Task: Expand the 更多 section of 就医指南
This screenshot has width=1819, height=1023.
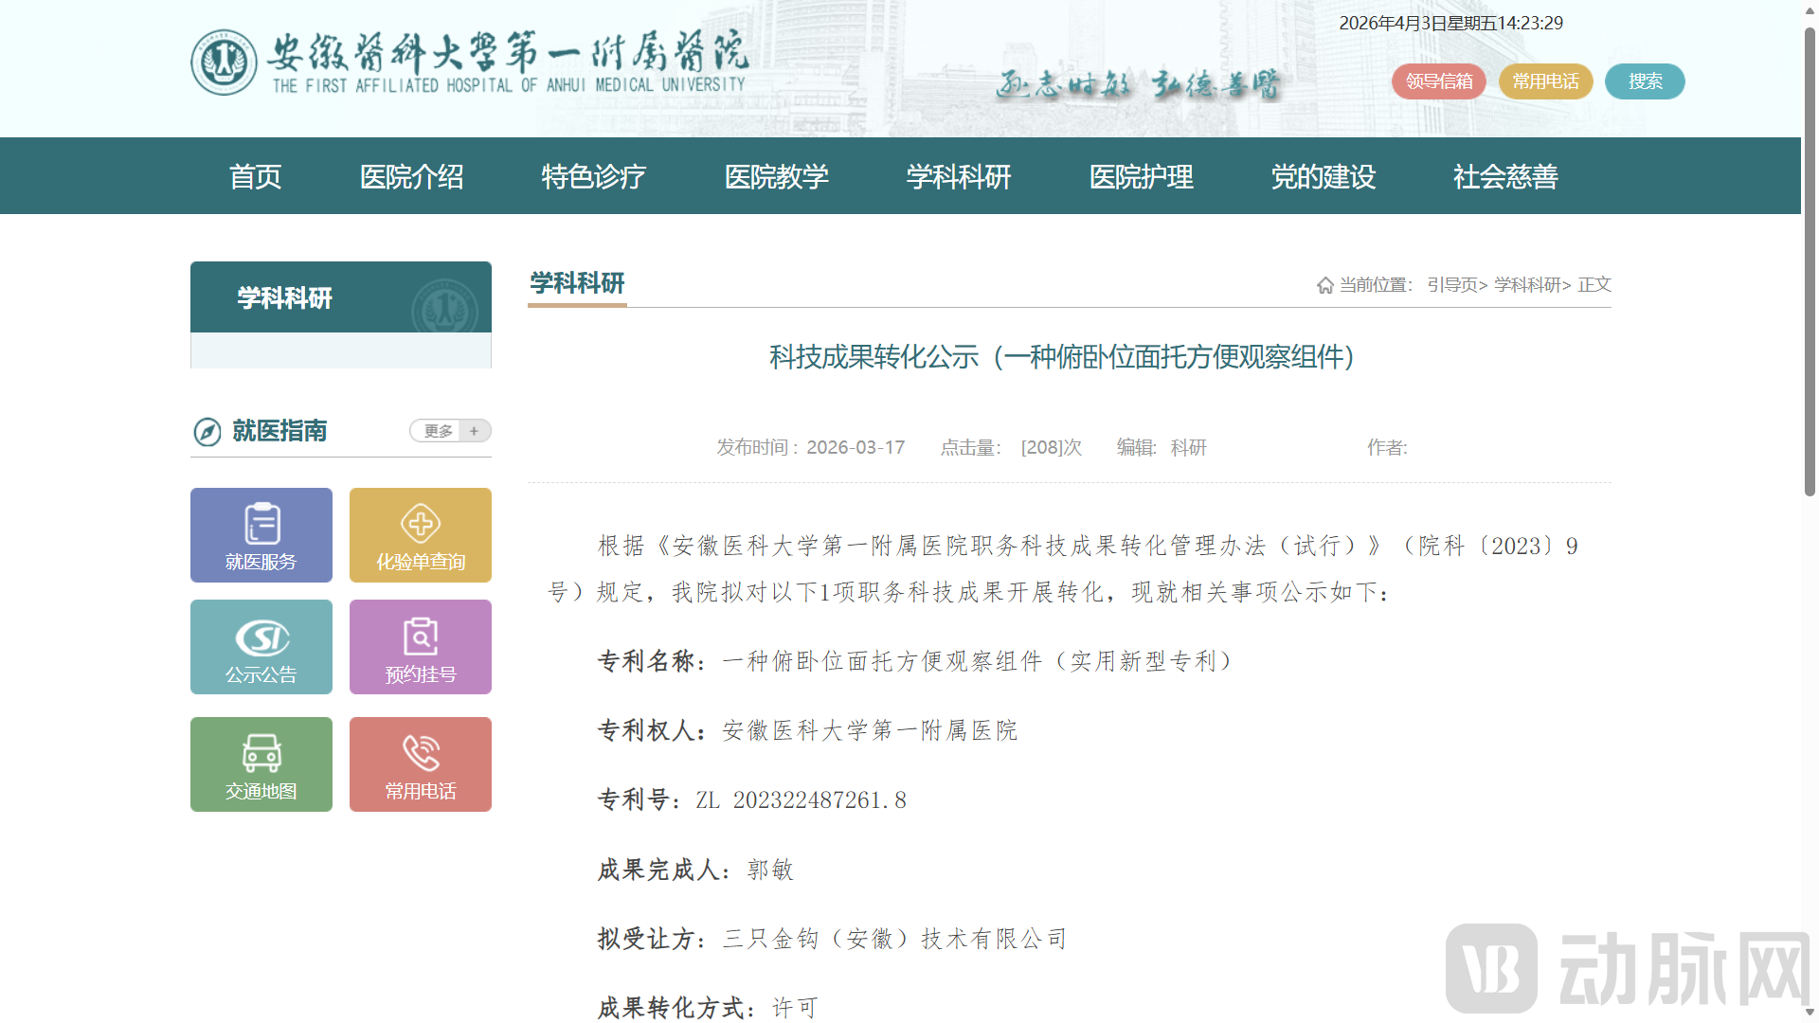Action: pyautogui.click(x=441, y=430)
